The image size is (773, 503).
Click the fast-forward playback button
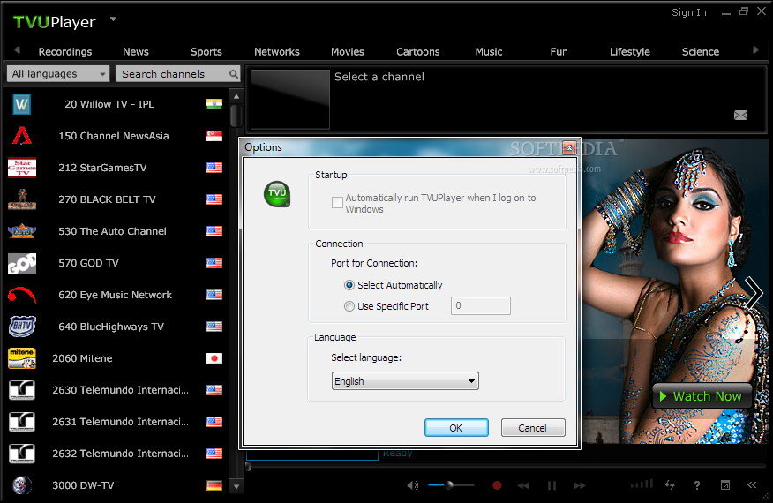click(580, 485)
